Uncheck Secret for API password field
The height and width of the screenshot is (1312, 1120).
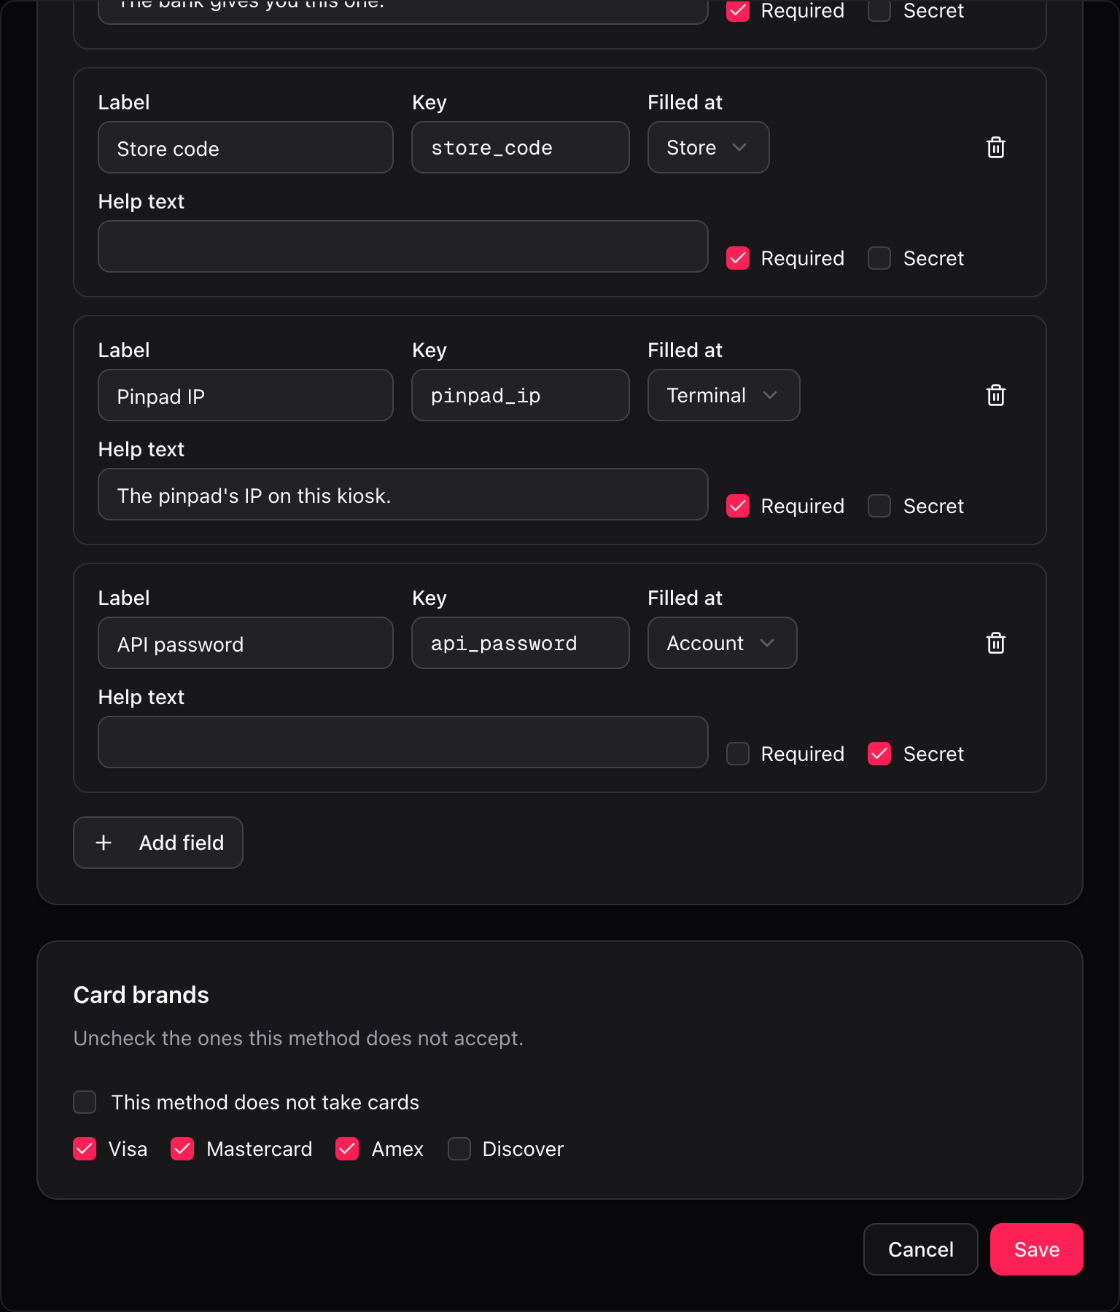tap(879, 754)
